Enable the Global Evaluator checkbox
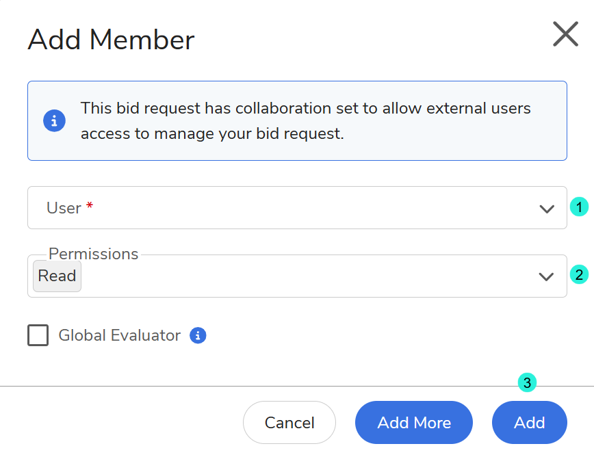Image resolution: width=594 pixels, height=457 pixels. (x=38, y=335)
